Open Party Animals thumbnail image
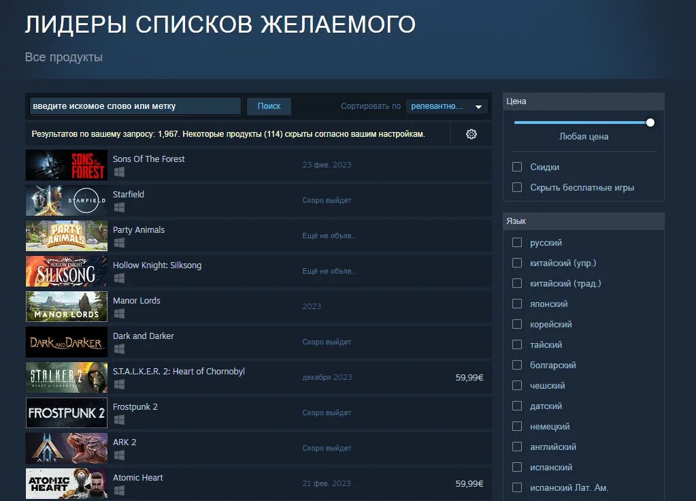The image size is (696, 501). coord(67,236)
